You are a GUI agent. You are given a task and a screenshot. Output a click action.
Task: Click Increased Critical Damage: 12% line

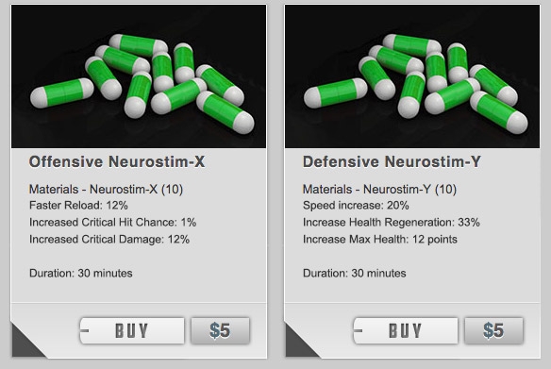109,240
